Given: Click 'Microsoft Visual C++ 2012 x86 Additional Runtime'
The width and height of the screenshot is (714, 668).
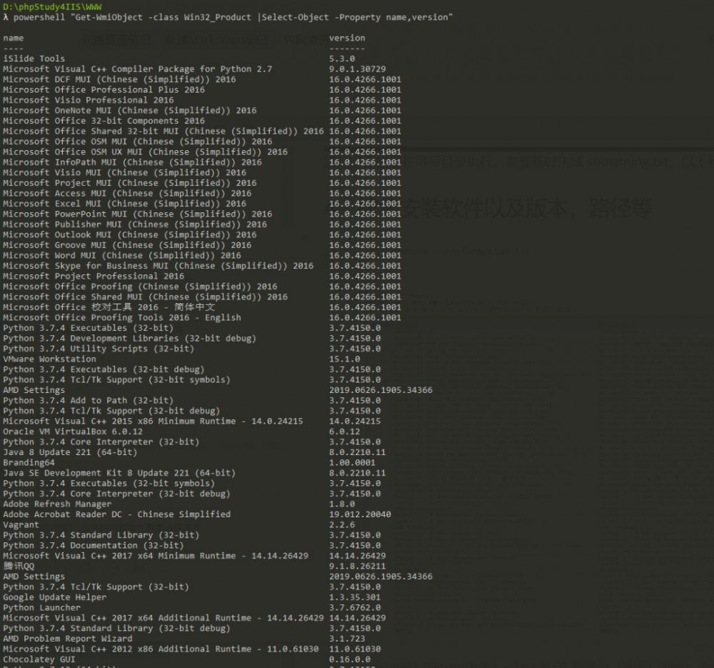Looking at the screenshot, I should [x=161, y=649].
